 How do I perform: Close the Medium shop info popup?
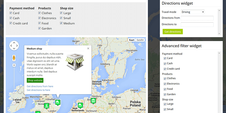pos(88,48)
